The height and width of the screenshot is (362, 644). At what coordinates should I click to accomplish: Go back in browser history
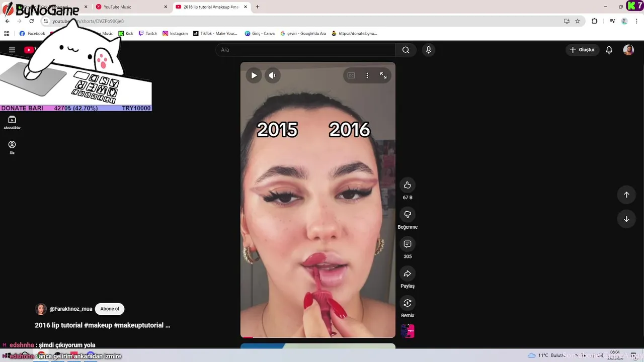click(7, 21)
